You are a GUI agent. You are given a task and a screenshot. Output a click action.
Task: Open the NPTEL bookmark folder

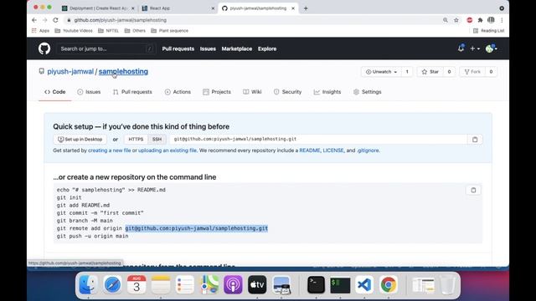point(108,31)
